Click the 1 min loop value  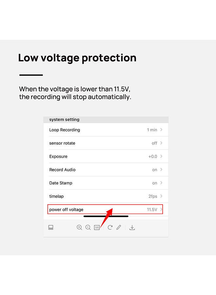point(152,130)
